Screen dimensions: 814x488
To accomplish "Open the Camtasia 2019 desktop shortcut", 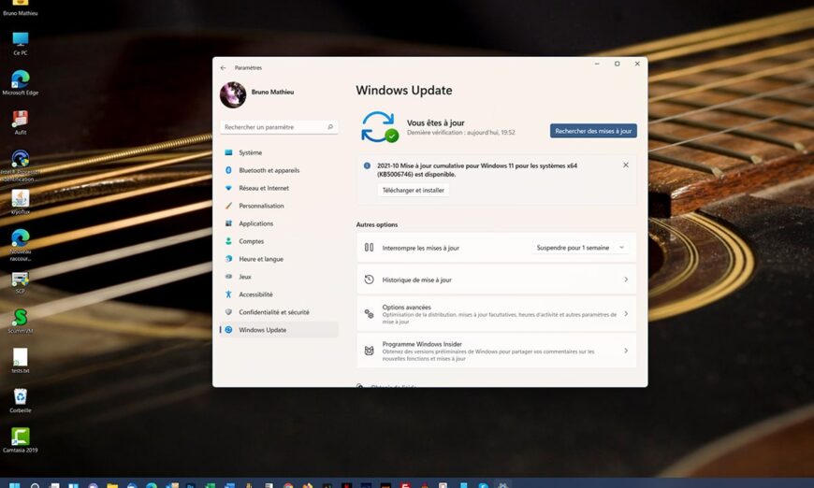I will pos(20,437).
